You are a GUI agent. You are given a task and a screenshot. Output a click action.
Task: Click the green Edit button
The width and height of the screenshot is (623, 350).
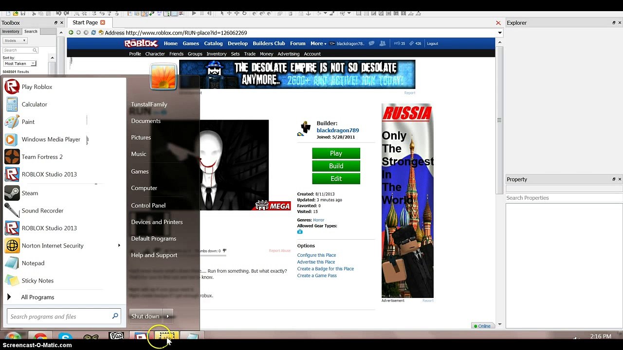tap(336, 178)
